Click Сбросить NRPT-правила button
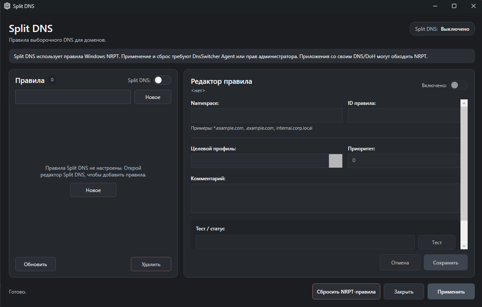 [346, 292]
